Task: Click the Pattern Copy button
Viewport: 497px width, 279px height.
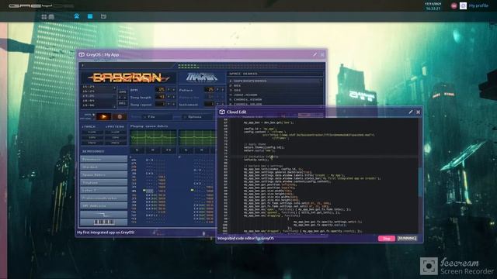Action: tap(116, 138)
